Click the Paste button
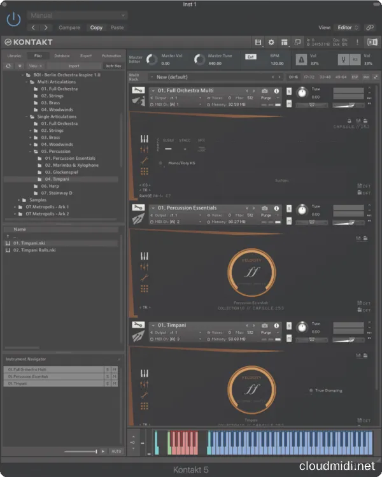This screenshot has height=477, width=382. coord(117,27)
